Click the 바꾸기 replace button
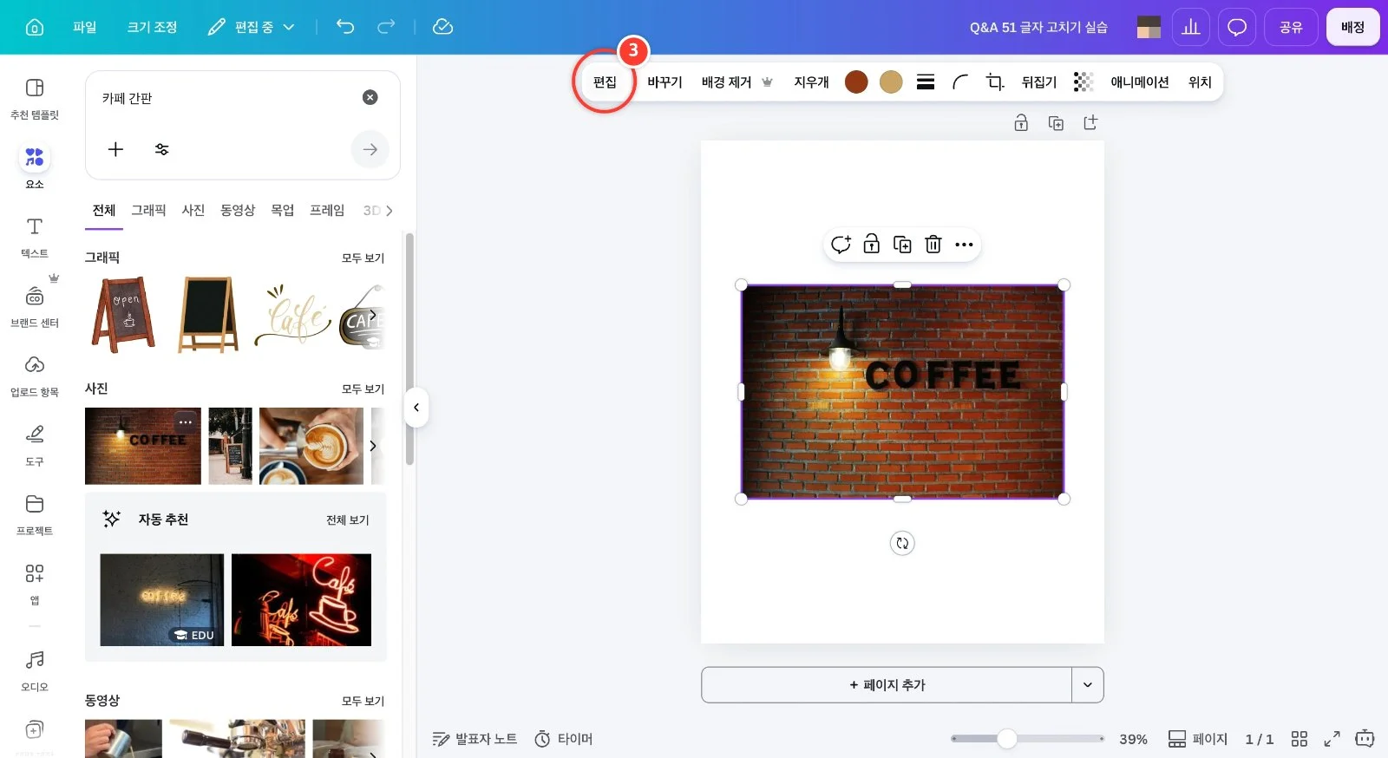This screenshot has height=758, width=1388. point(665,82)
